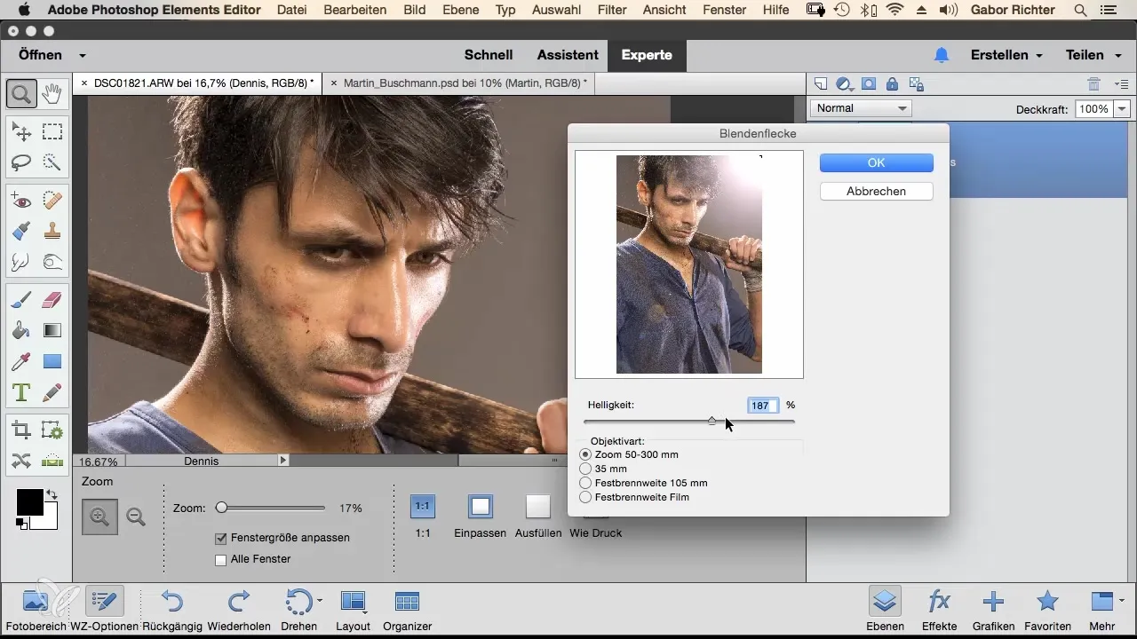Select the Eraser tool
The height and width of the screenshot is (639, 1137).
tap(52, 301)
